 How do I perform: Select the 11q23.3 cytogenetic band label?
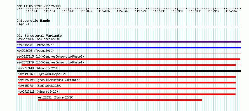23,24
